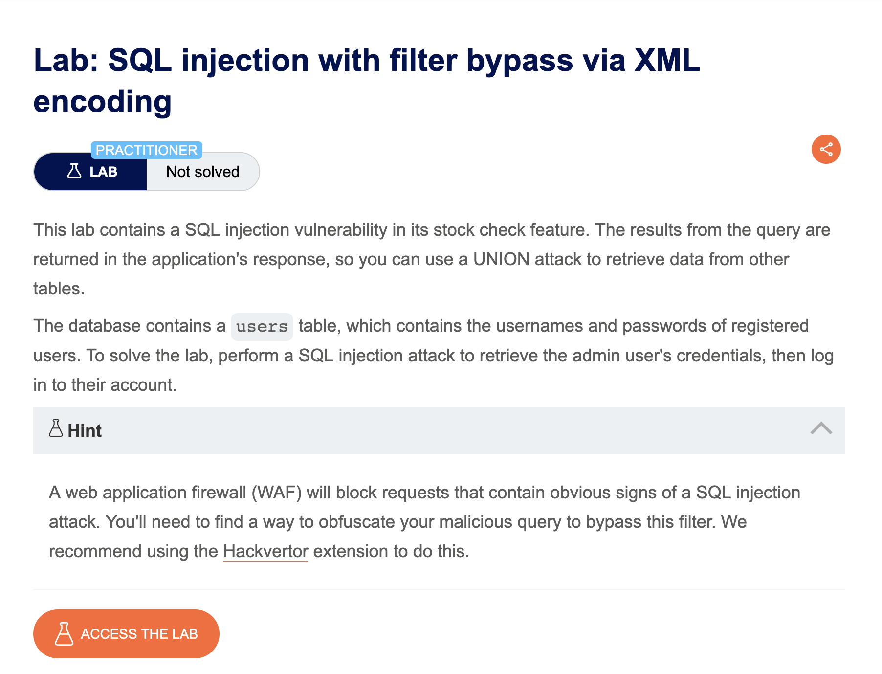Click the orange share icon
The width and height of the screenshot is (882, 674).
point(826,149)
